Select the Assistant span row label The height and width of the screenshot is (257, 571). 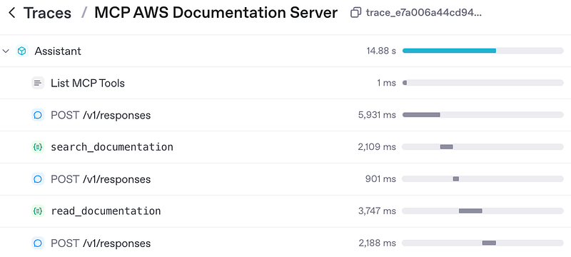(x=58, y=51)
